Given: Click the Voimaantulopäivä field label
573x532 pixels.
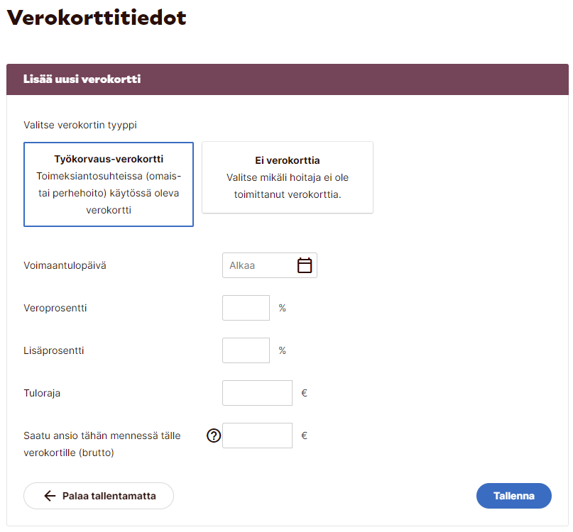Looking at the screenshot, I should click(x=70, y=265).
